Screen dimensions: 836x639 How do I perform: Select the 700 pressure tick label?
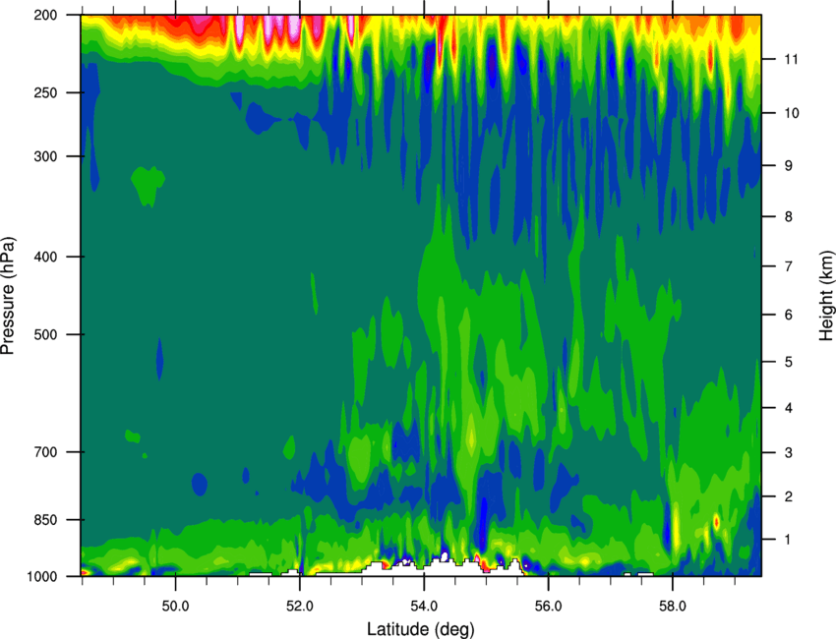point(46,452)
